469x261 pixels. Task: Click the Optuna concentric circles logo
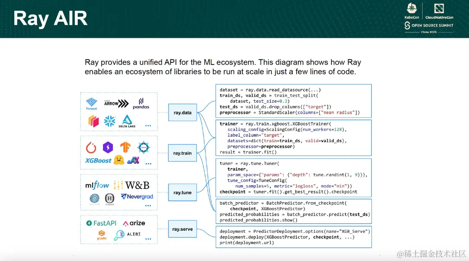95,199
